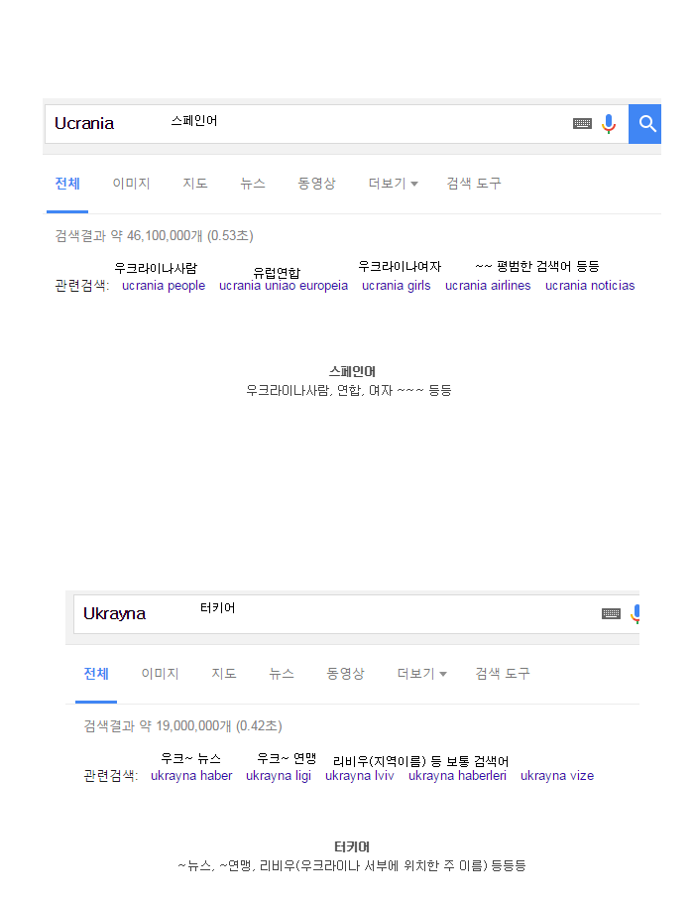
Task: Follow the ucrania uniao europeia link
Action: pyautogui.click(x=284, y=286)
